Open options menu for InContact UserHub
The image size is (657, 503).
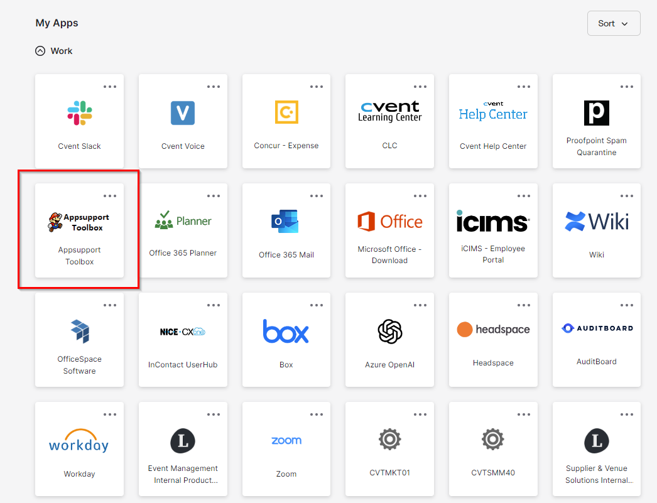point(214,305)
